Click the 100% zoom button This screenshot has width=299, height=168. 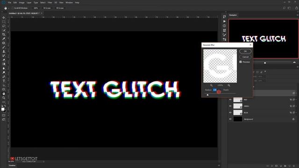(36, 8)
